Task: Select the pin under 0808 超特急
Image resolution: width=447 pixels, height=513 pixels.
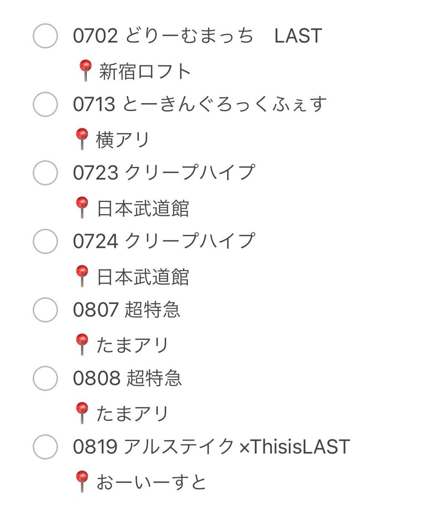Action: (82, 413)
